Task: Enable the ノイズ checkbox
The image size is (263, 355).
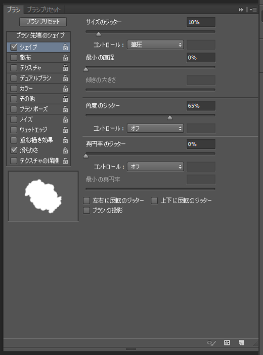Action: coord(14,120)
